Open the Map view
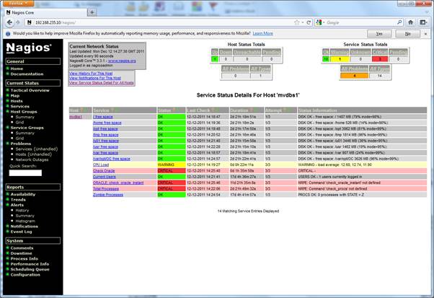Image resolution: width=434 pixels, height=298 pixels. point(15,95)
